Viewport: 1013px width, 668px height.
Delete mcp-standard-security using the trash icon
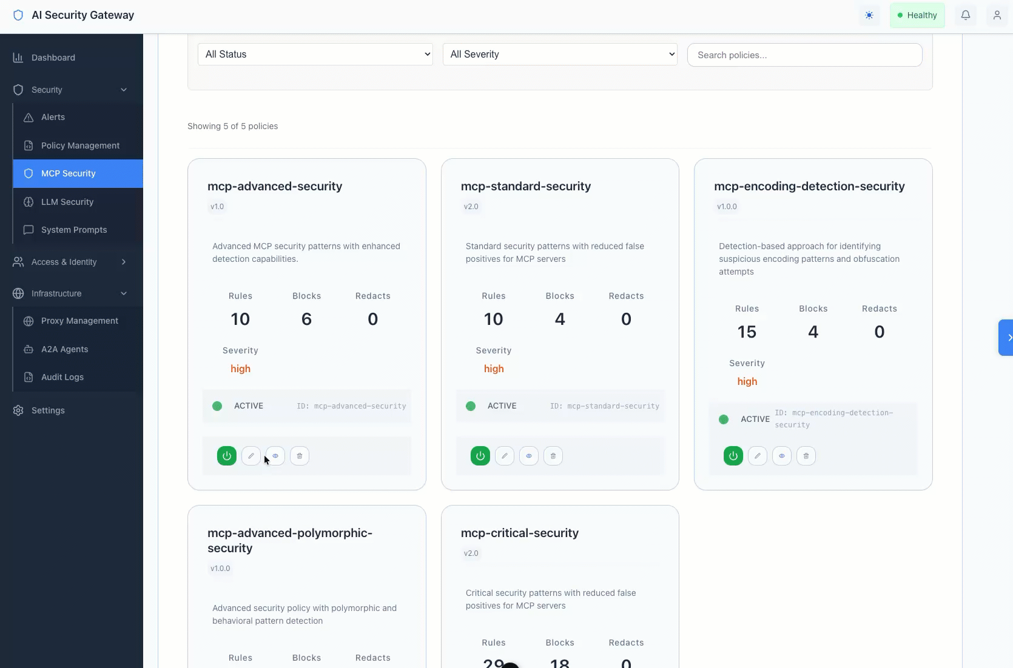click(553, 456)
